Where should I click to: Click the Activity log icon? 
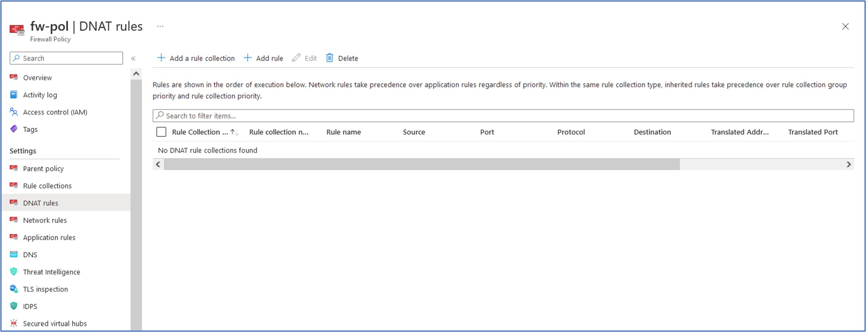tap(14, 95)
